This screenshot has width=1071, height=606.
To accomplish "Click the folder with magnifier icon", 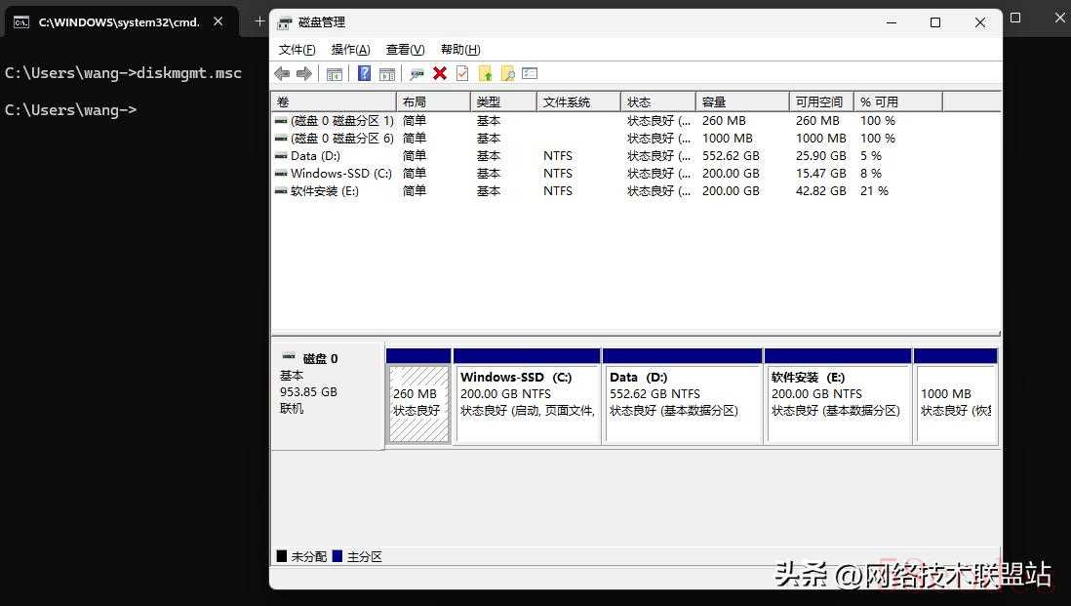I will [507, 74].
